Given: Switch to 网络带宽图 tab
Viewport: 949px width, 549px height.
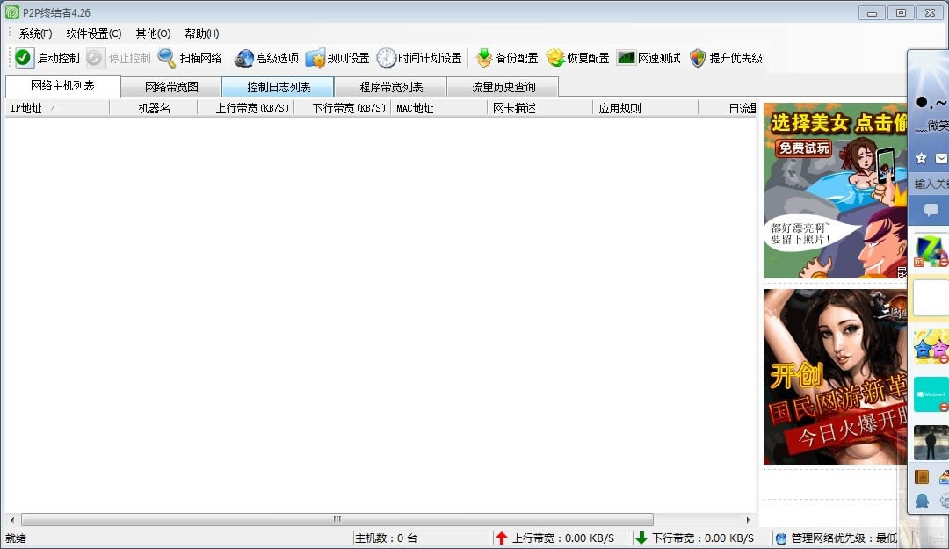Looking at the screenshot, I should [x=171, y=87].
